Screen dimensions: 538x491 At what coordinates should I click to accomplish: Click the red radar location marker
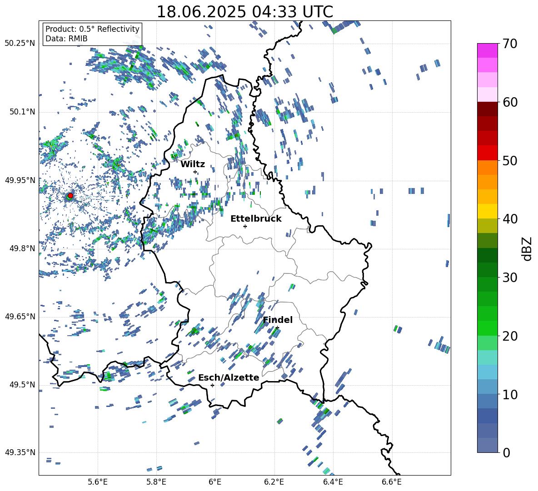click(x=70, y=195)
